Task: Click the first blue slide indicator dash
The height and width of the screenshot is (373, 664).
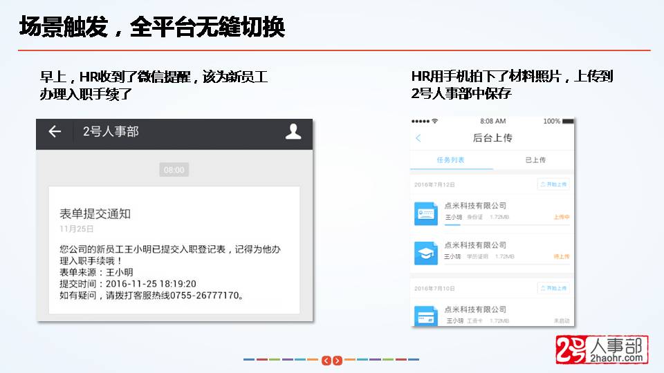Action: [250, 360]
